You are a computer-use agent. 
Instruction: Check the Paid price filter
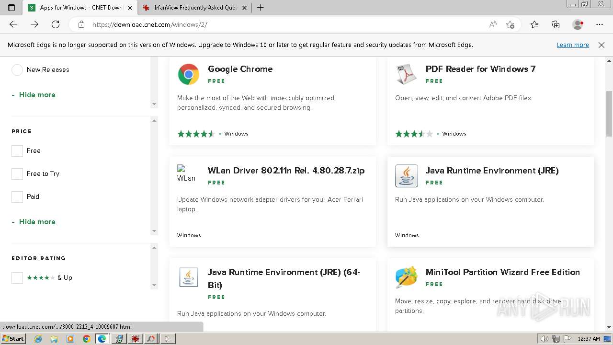click(x=17, y=197)
